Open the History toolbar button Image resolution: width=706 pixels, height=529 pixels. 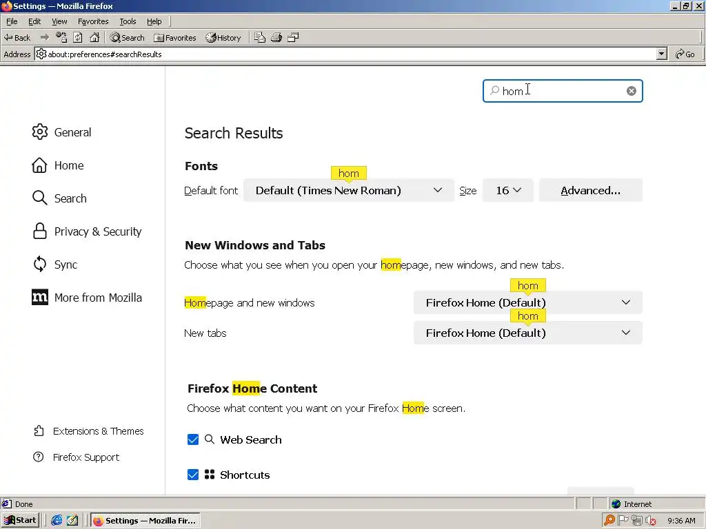(x=223, y=38)
